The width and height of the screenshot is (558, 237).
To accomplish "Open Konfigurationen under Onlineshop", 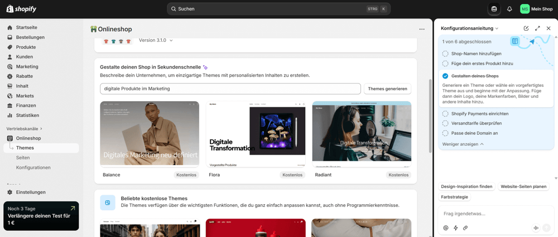I will (33, 167).
